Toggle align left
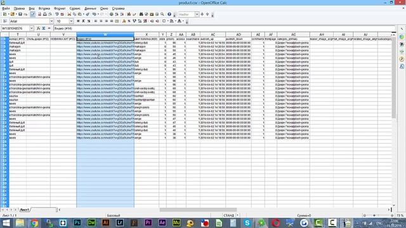This screenshot has height=228, width=406. pos(96,21)
